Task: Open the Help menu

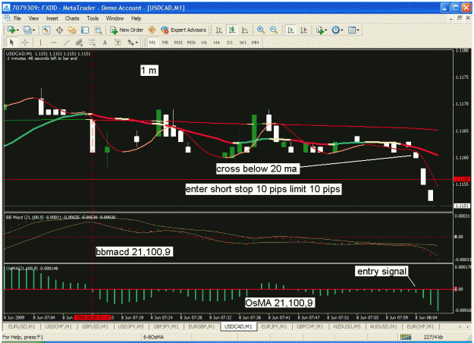Action: pyautogui.click(x=137, y=18)
